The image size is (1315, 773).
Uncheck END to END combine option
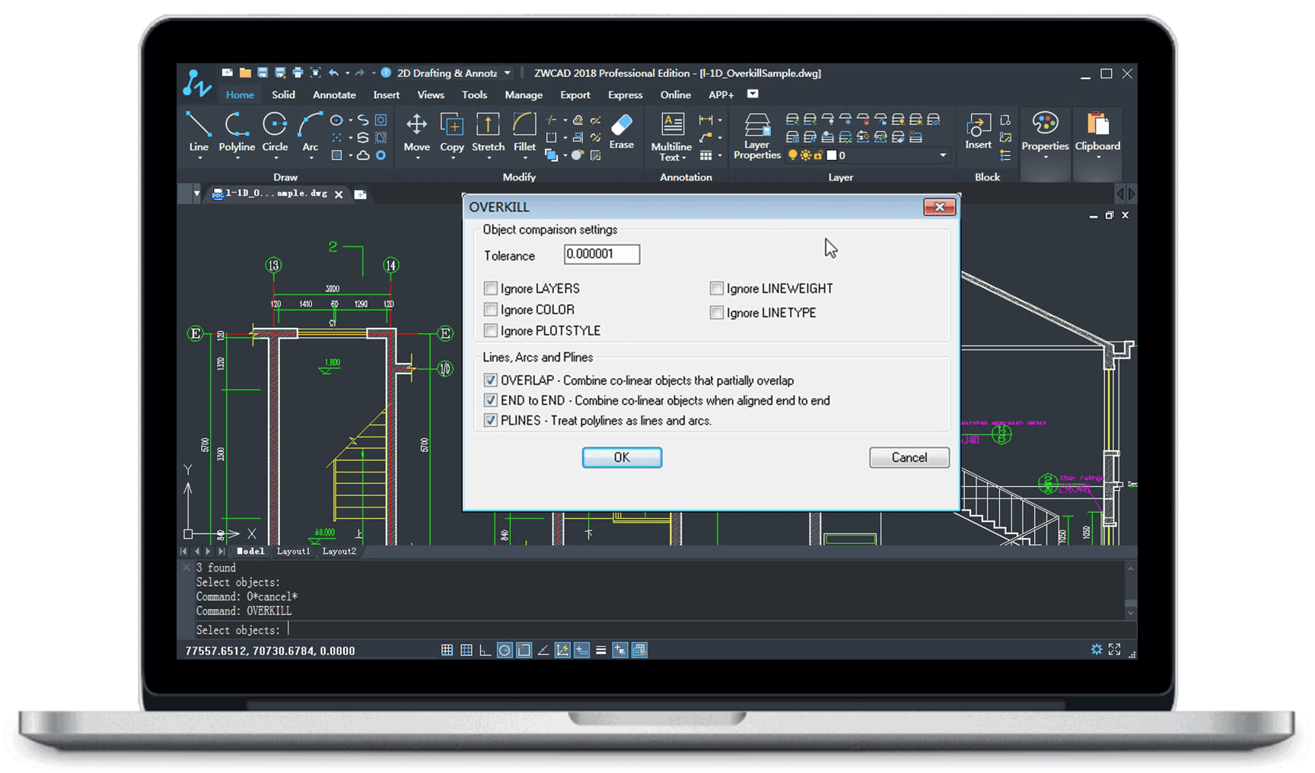coord(491,400)
